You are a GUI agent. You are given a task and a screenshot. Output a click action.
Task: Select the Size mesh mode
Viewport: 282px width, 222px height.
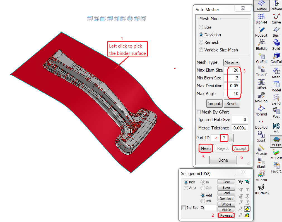point(205,27)
